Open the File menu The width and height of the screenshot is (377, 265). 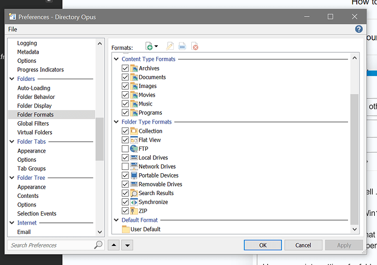[x=13, y=30]
